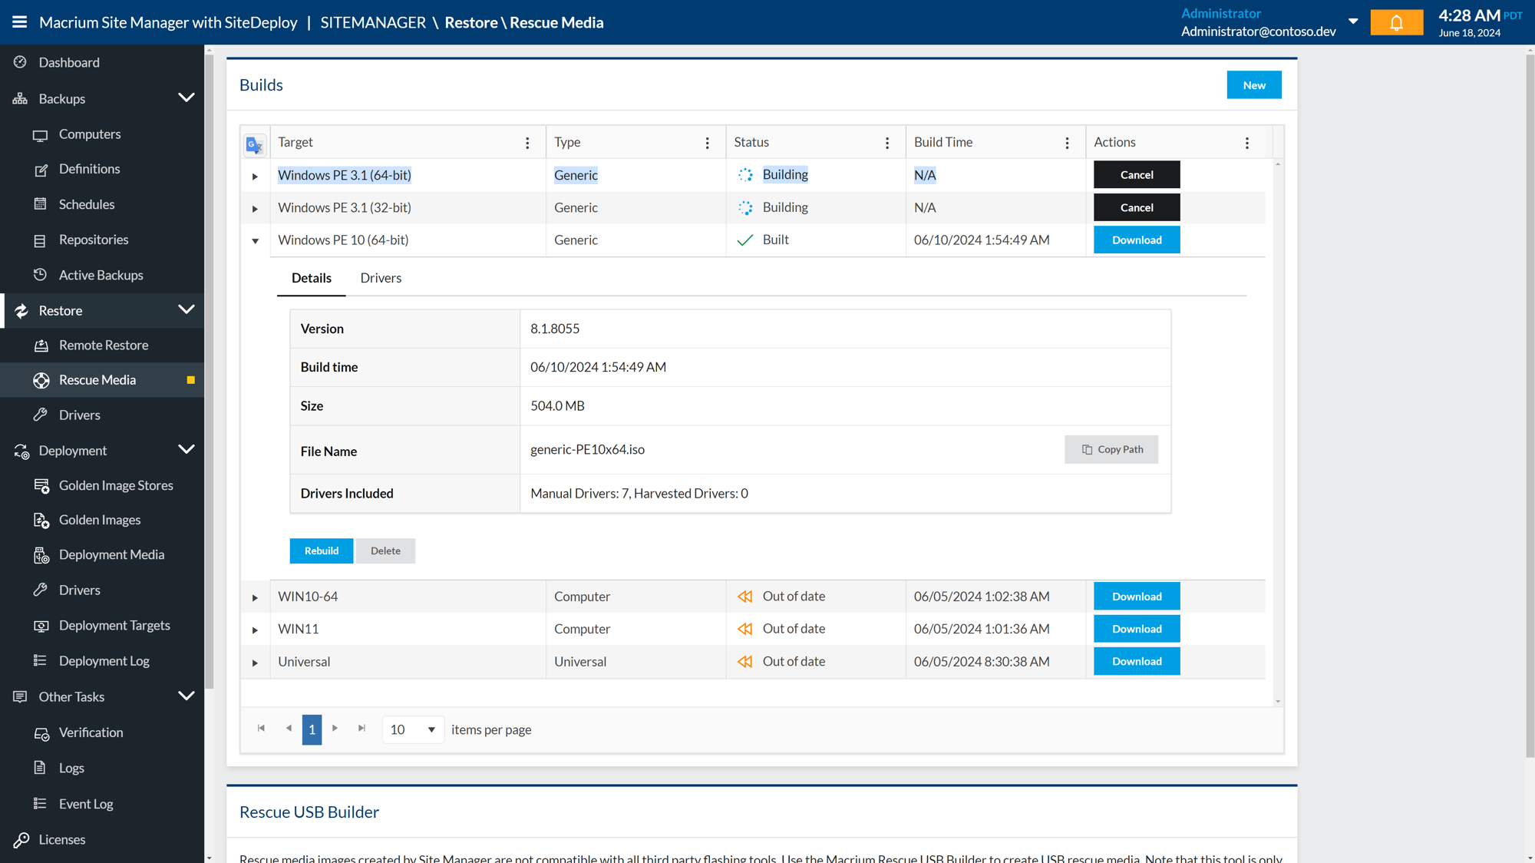Click the Active Backups clock icon

41,275
